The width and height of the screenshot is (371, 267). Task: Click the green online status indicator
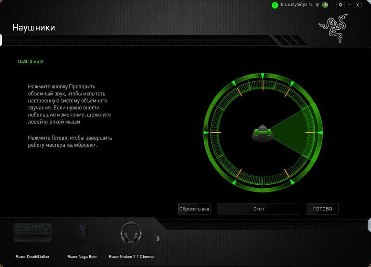pos(325,5)
